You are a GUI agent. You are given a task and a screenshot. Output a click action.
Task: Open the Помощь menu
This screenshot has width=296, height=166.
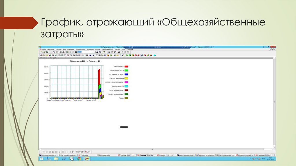[130, 49]
